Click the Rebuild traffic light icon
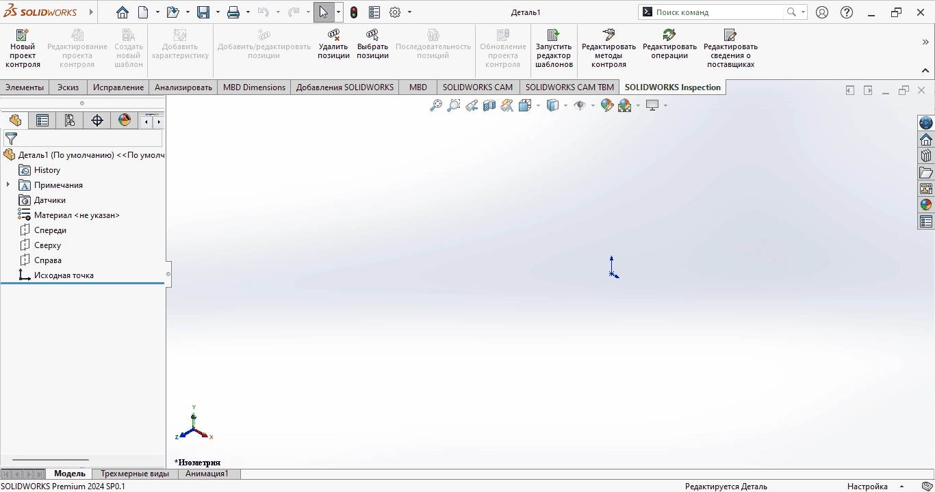This screenshot has height=492, width=935. 354,12
